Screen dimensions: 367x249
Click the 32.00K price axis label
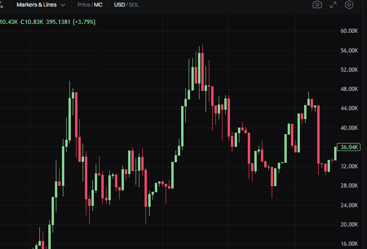point(349,166)
